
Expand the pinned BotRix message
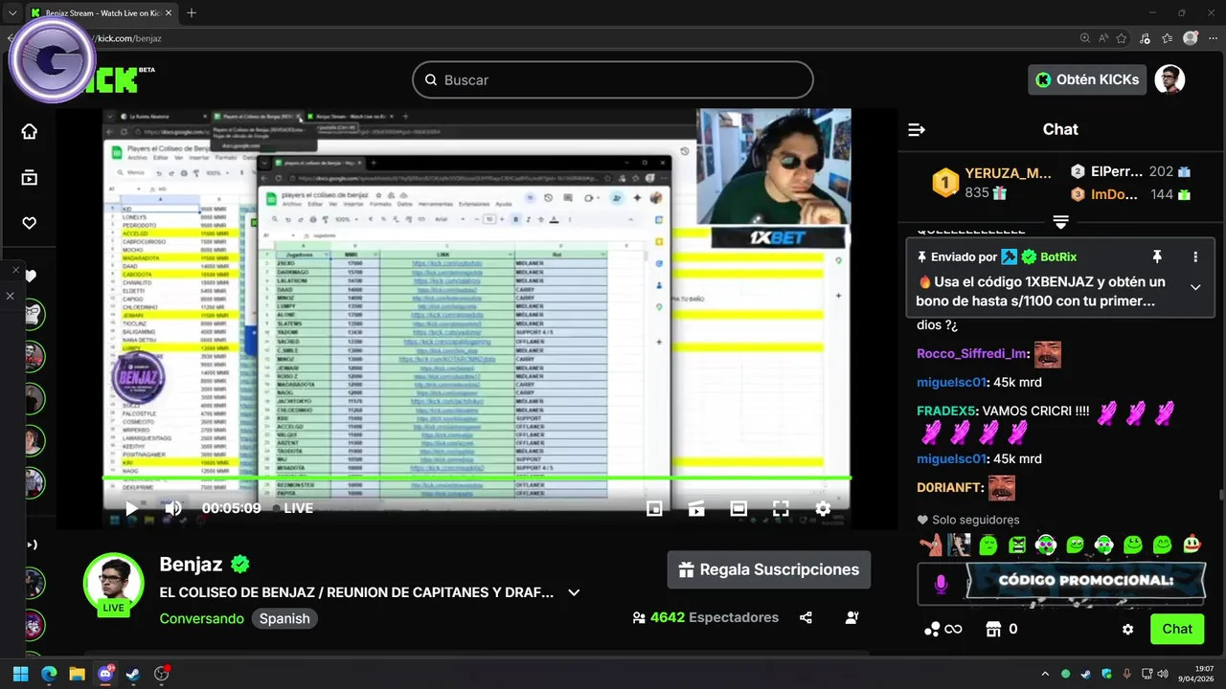[1195, 287]
